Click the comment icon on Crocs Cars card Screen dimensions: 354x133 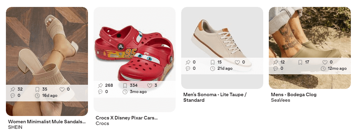click(100, 92)
